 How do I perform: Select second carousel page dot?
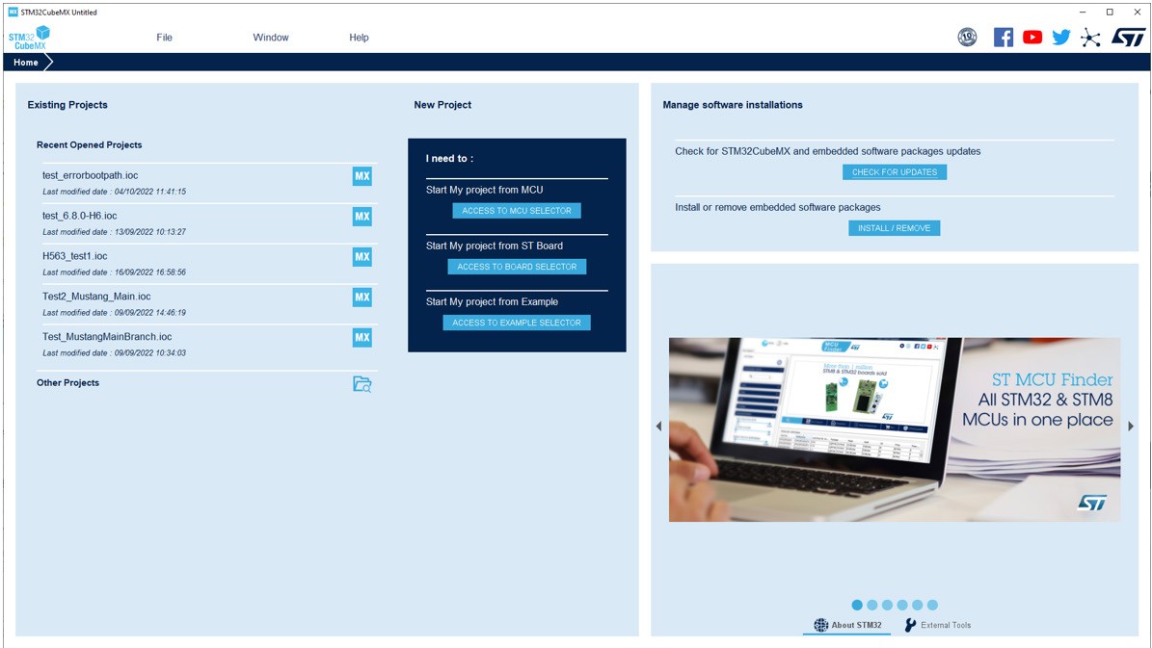pos(872,606)
